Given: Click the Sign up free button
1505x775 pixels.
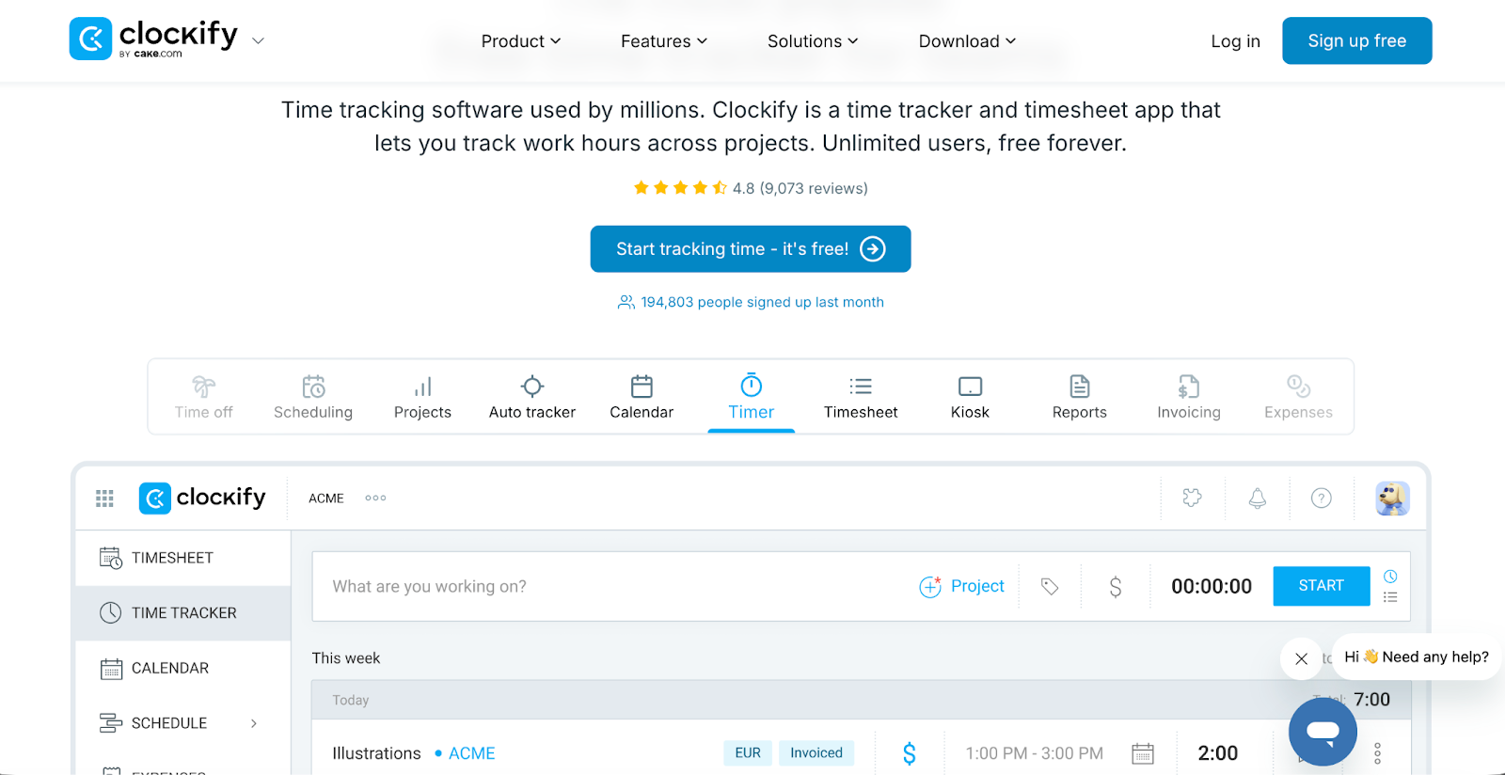Looking at the screenshot, I should (x=1355, y=41).
